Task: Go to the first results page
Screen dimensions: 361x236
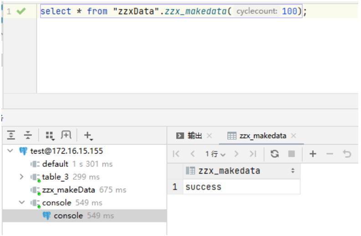Action: pos(176,154)
